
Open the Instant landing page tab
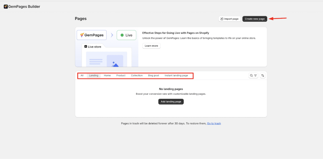click(176, 76)
